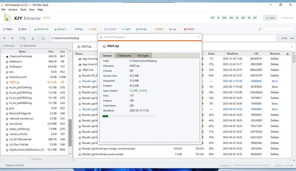296x171 pixels.
Task: Sort archive contents by Method column
Action: [275, 54]
